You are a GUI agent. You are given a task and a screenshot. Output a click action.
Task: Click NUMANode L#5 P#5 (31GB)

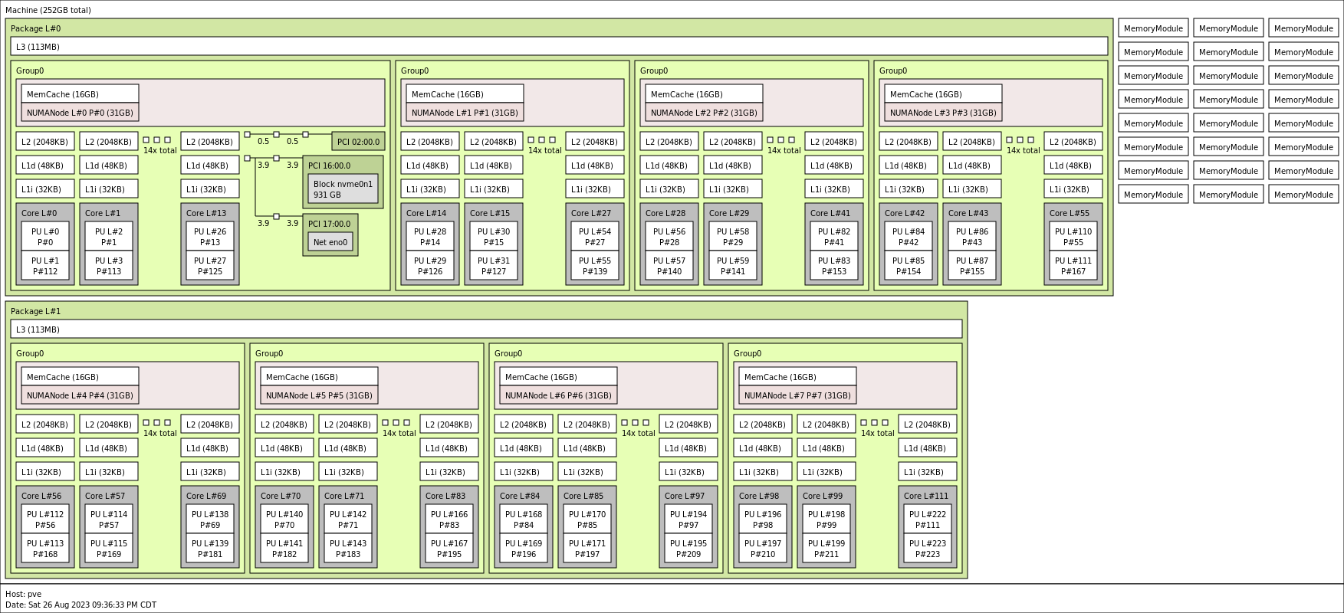coord(319,395)
